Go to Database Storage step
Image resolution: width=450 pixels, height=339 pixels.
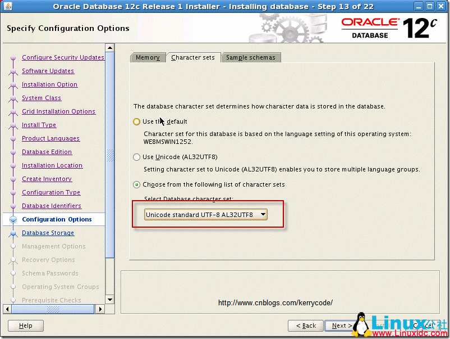click(x=48, y=233)
